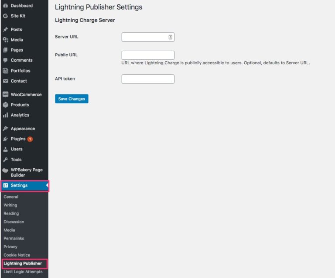
Task: Click the Comments speech bubble icon
Action: (x=6, y=60)
